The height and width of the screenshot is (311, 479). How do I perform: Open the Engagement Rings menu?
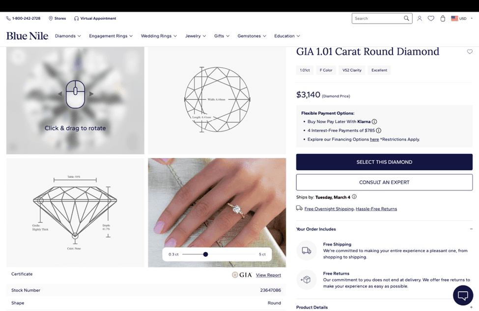[111, 36]
